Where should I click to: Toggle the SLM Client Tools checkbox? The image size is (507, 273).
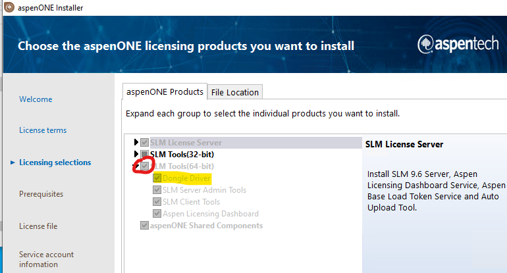[x=157, y=201]
